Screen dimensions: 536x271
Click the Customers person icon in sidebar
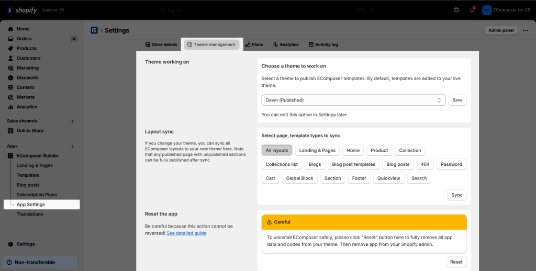10,58
